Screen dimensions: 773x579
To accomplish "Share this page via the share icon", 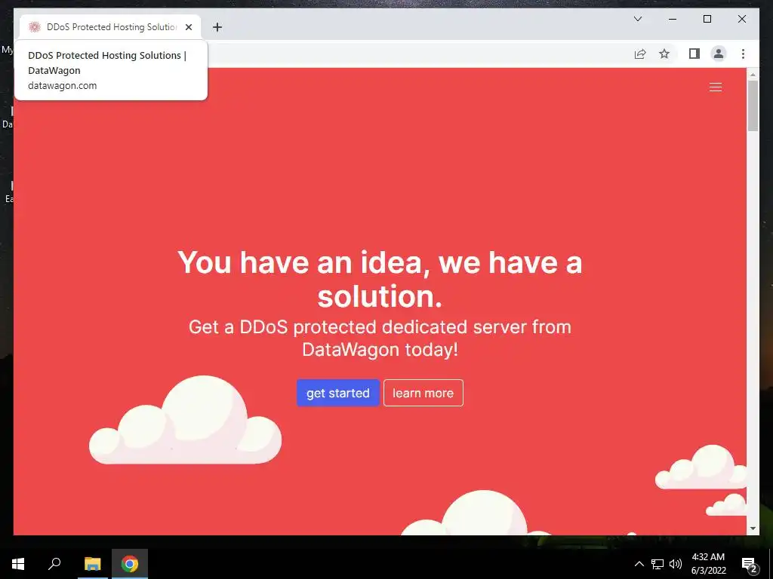I will click(640, 54).
